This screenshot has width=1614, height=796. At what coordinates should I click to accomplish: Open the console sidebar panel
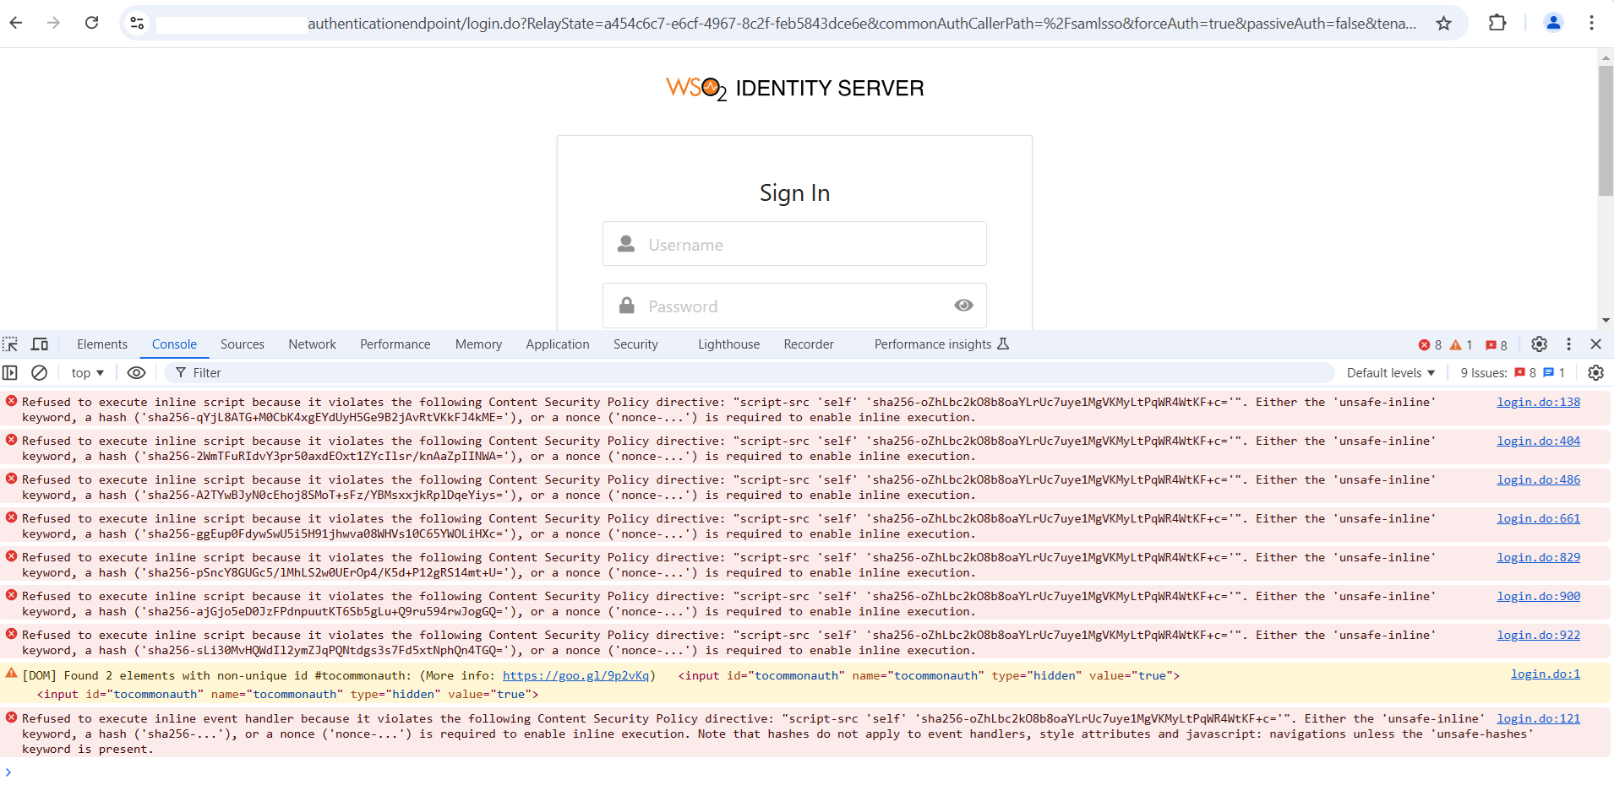point(10,372)
